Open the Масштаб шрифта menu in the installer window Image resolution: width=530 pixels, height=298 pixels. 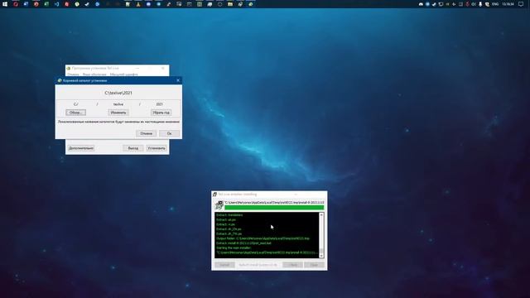(123, 74)
